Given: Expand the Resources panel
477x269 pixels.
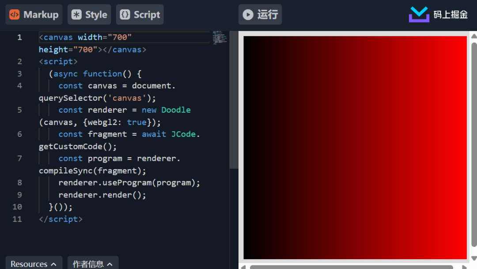Looking at the screenshot, I should 34,264.
